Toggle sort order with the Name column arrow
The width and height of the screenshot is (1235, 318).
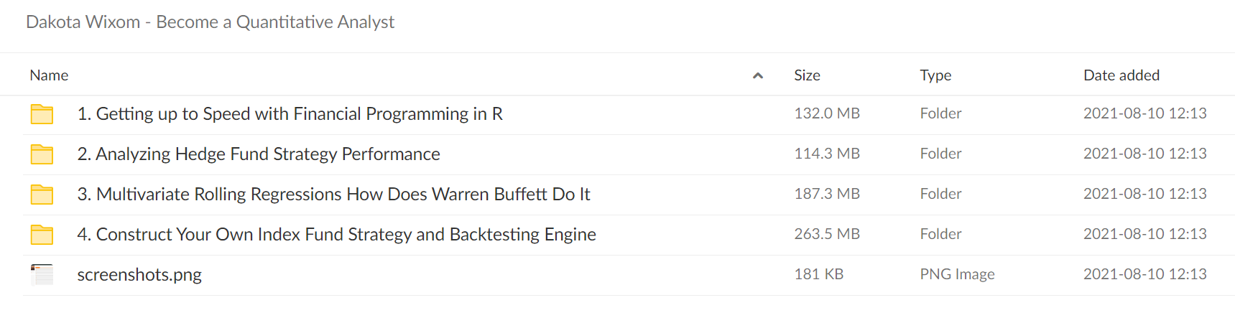[757, 75]
